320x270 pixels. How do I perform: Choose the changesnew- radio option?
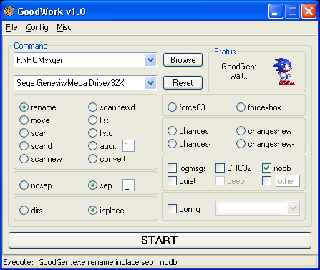click(x=241, y=144)
